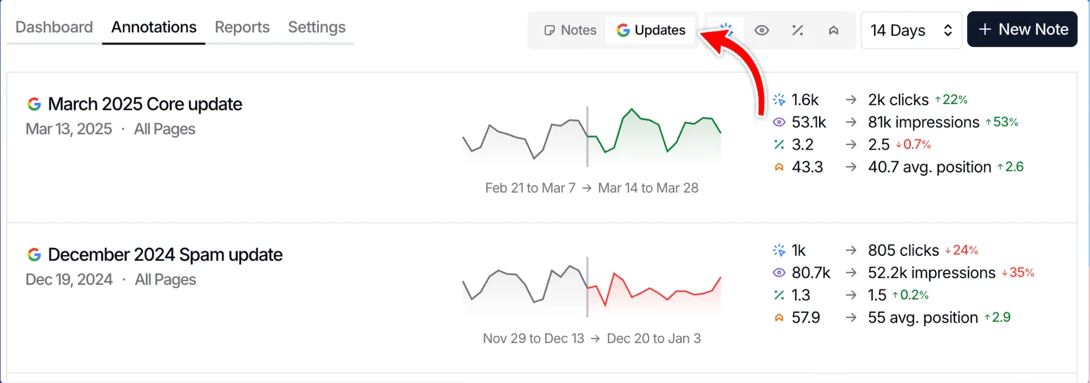Click the eye icon next to 80.7k impressions
Viewport: 1090px width, 383px height.
point(779,273)
